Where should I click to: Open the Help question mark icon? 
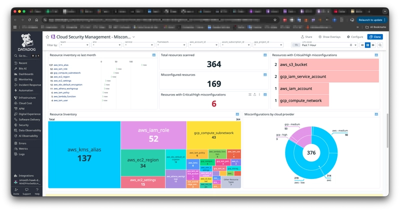point(37,189)
